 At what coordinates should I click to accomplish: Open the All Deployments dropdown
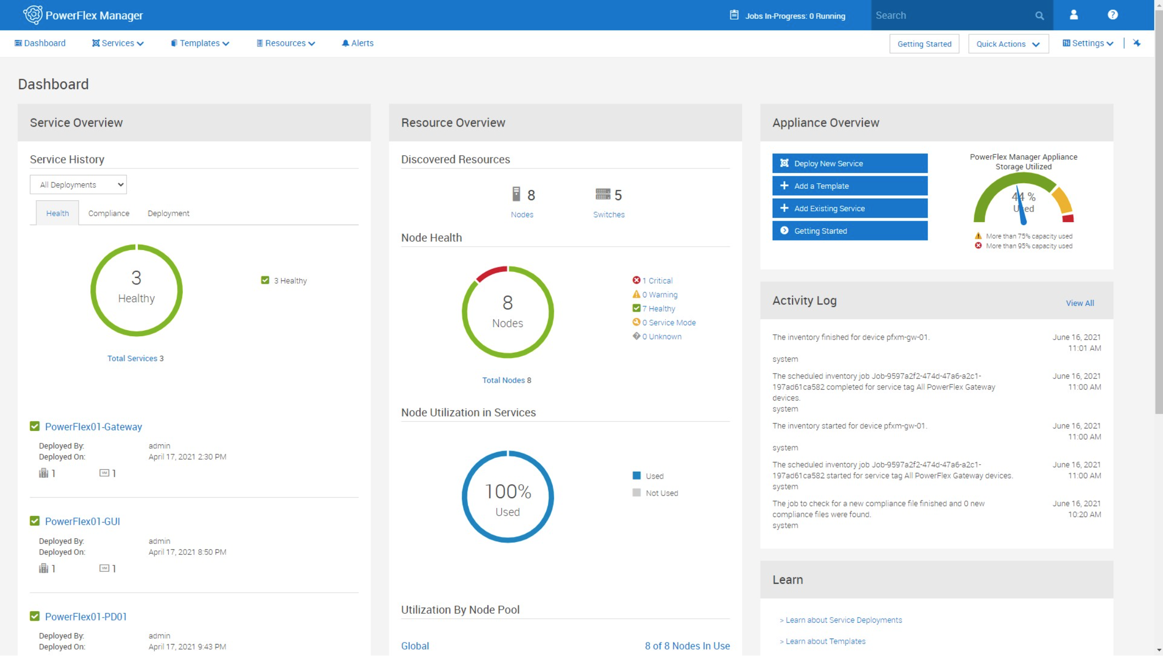pos(78,185)
